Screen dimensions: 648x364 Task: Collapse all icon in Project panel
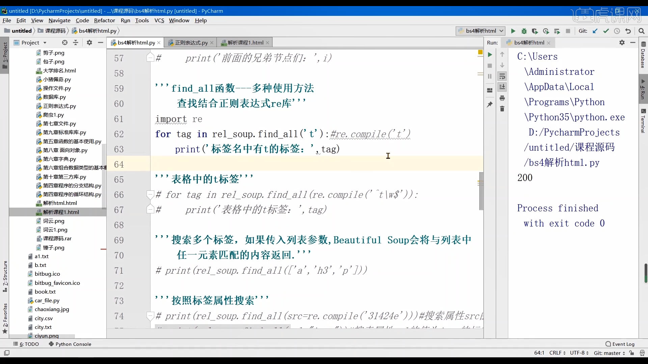[76, 42]
